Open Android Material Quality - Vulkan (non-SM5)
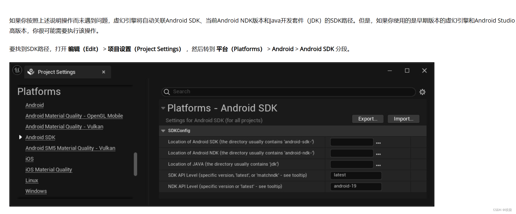This screenshot has height=214, width=516. (x=64, y=127)
